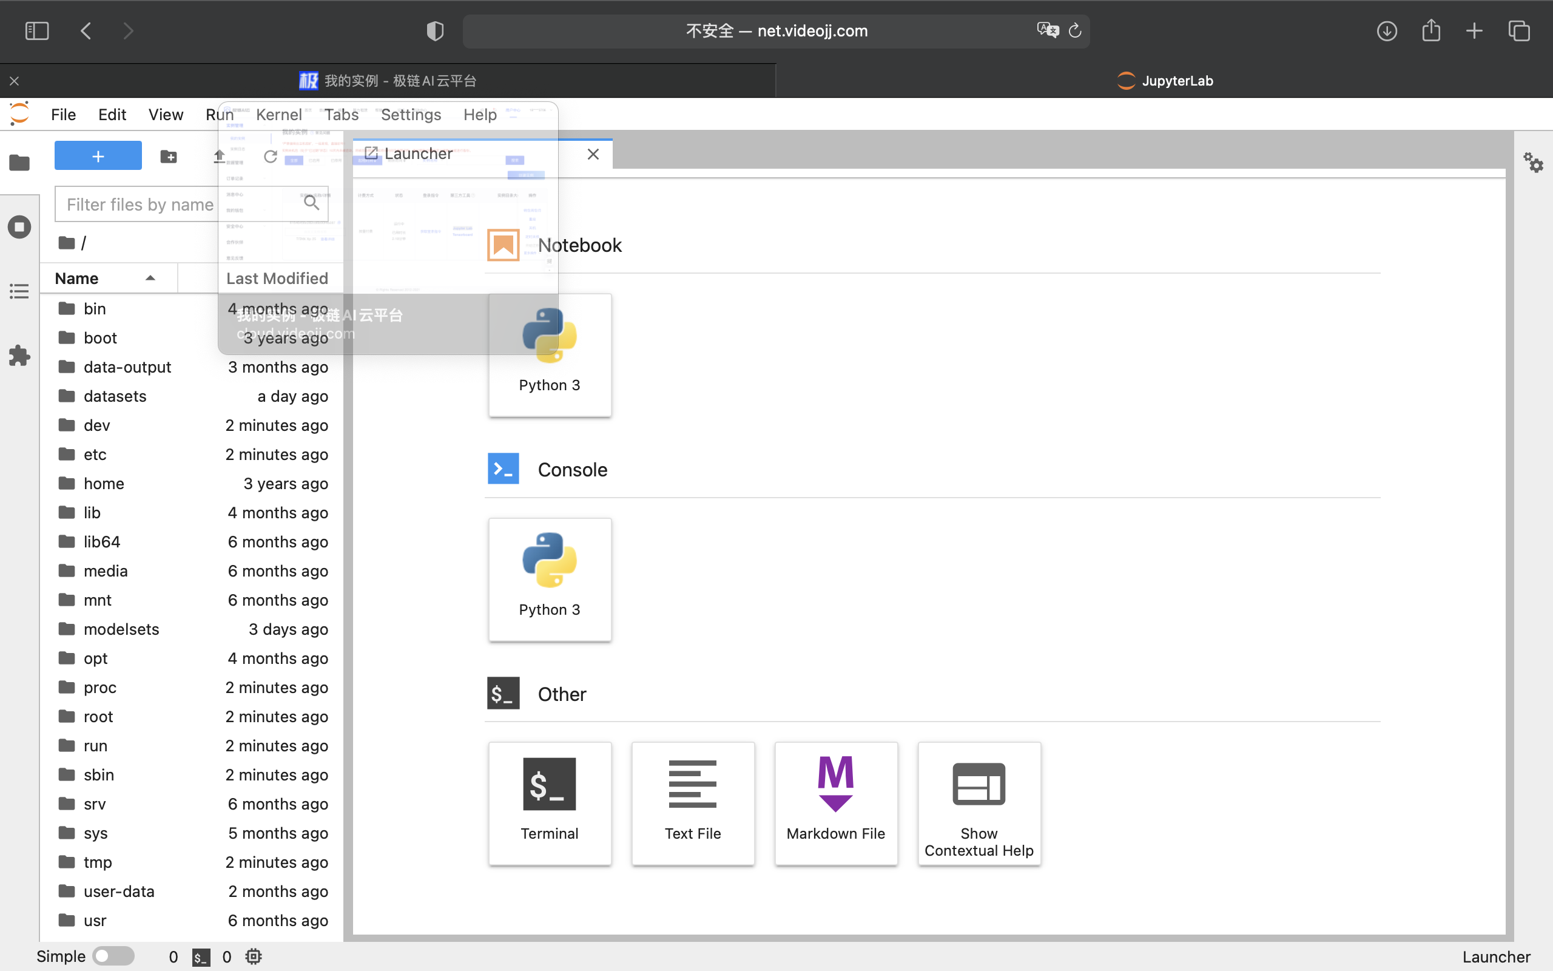Expand the modelsets folder
Image resolution: width=1553 pixels, height=971 pixels.
click(121, 629)
